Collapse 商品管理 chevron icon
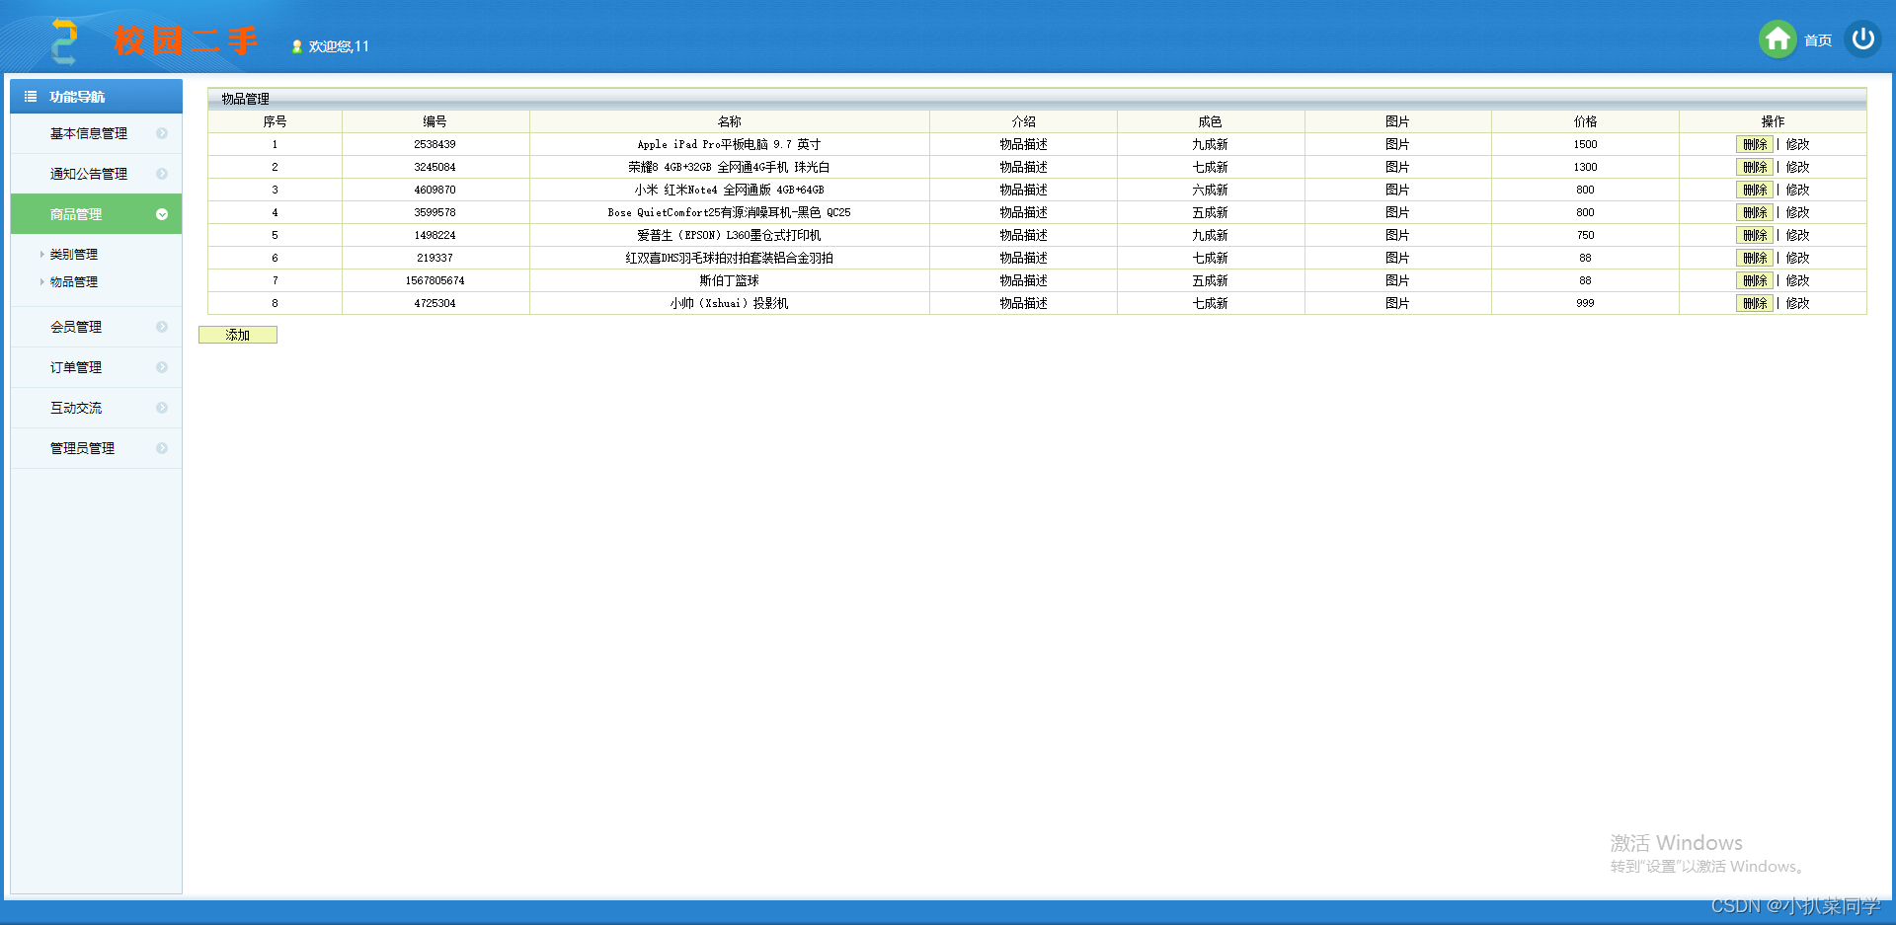Viewport: 1896px width, 925px height. (162, 214)
